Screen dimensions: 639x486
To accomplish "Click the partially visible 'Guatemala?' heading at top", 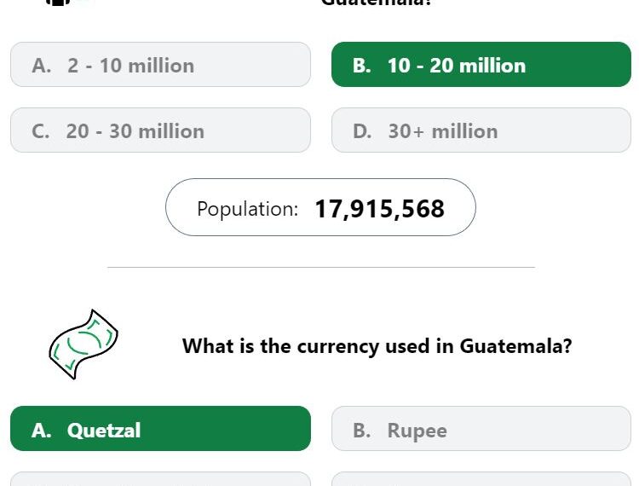I will 376,3.
